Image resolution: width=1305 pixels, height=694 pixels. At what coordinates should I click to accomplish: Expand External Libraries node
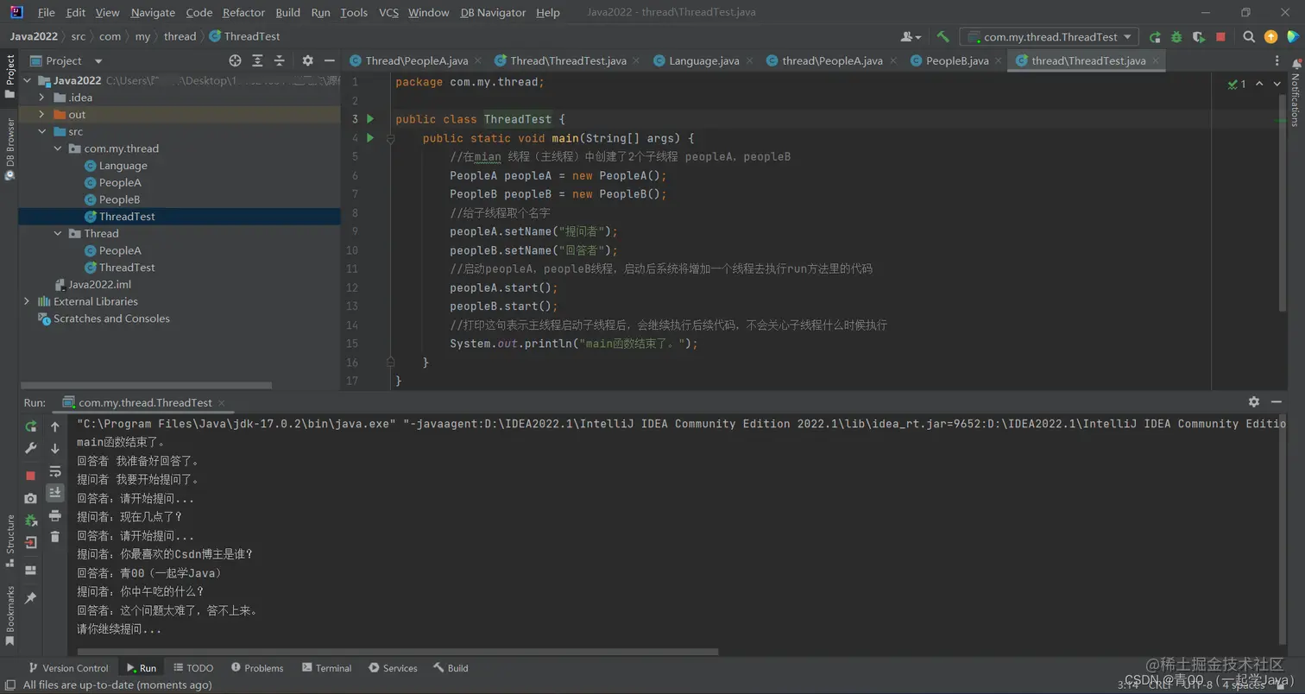[27, 301]
